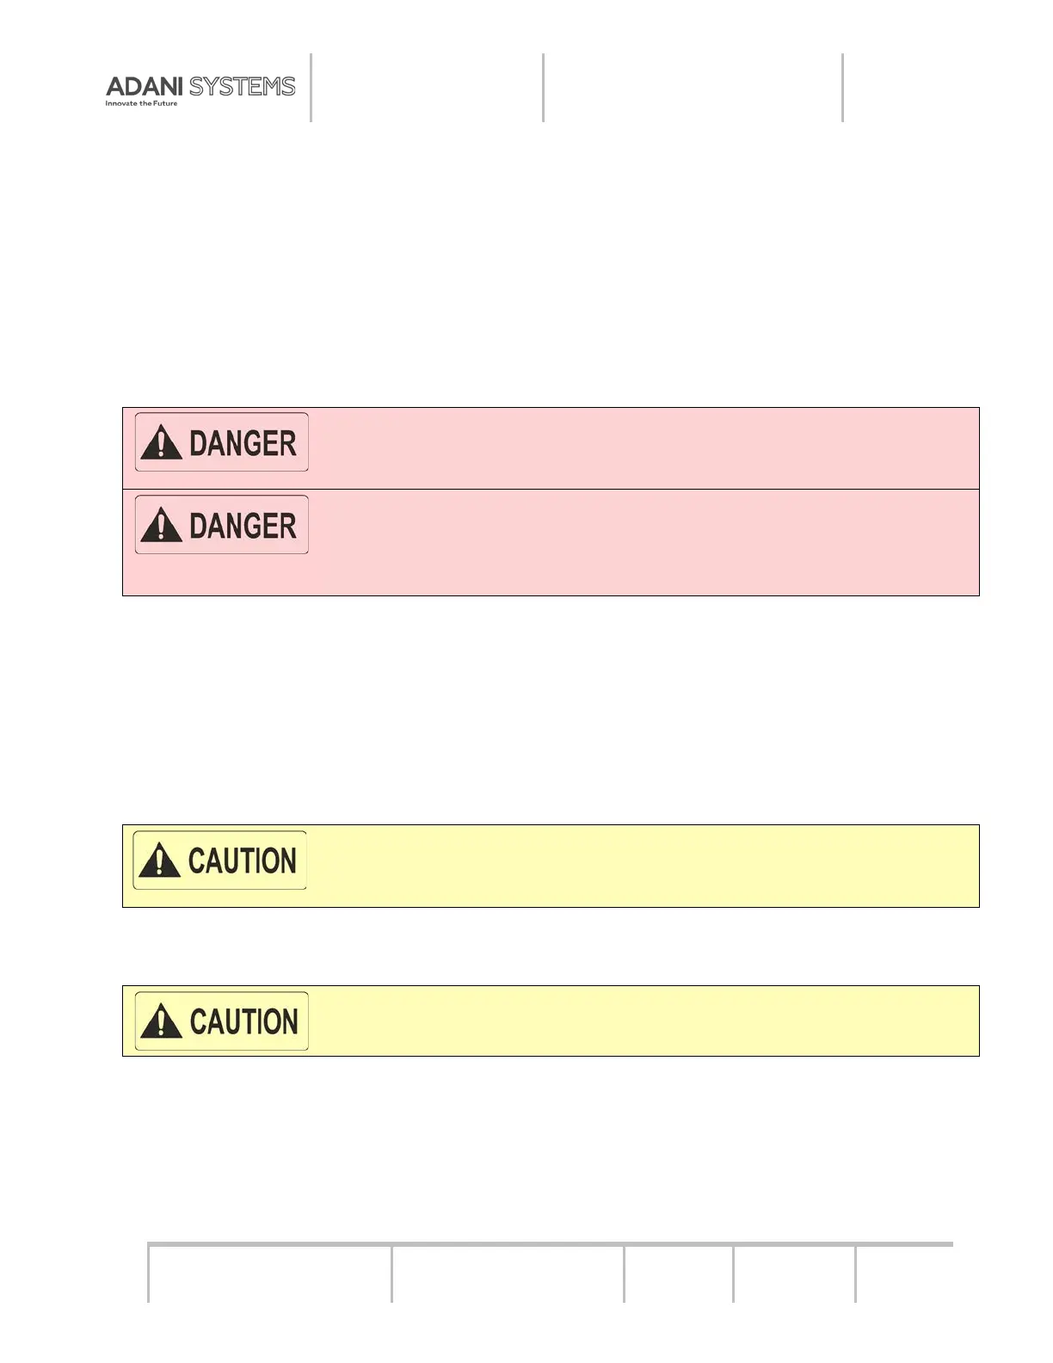The width and height of the screenshot is (1053, 1363).
Task: Click the warning triangle in the lower DANGER sign
Action: pos(161,526)
